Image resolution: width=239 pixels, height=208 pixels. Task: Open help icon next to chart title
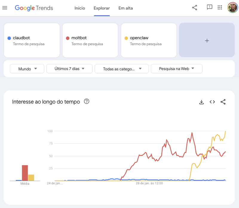[87, 101]
